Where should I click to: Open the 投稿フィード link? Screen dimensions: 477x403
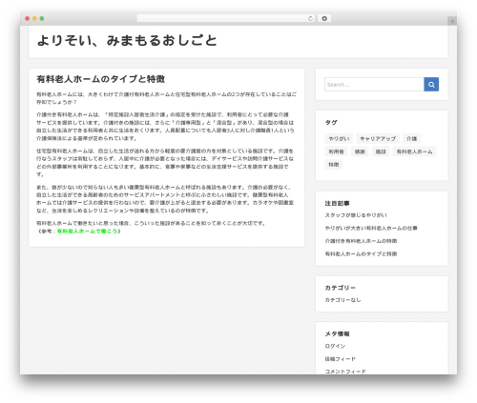point(341,359)
